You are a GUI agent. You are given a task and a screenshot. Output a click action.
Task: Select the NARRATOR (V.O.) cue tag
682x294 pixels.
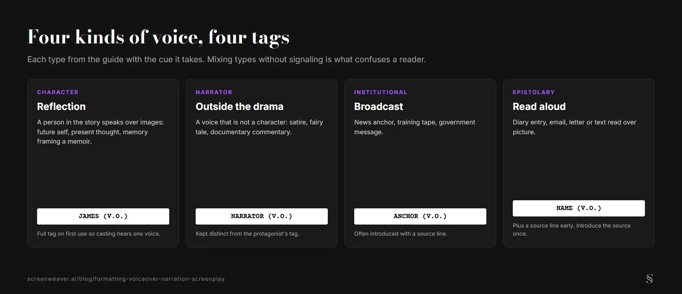262,216
